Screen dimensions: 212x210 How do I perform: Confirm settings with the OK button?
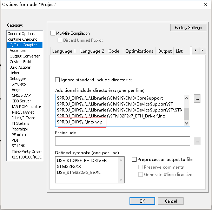(x=142, y=201)
